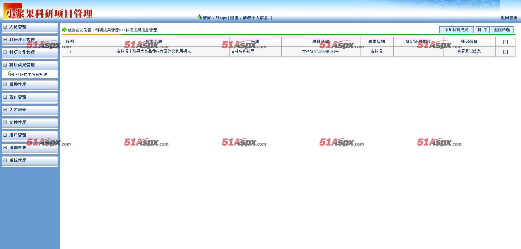The image size is (521, 249).
Task: Open the 科研成果信息管理 sidebar sub-item
Action: coord(31,74)
